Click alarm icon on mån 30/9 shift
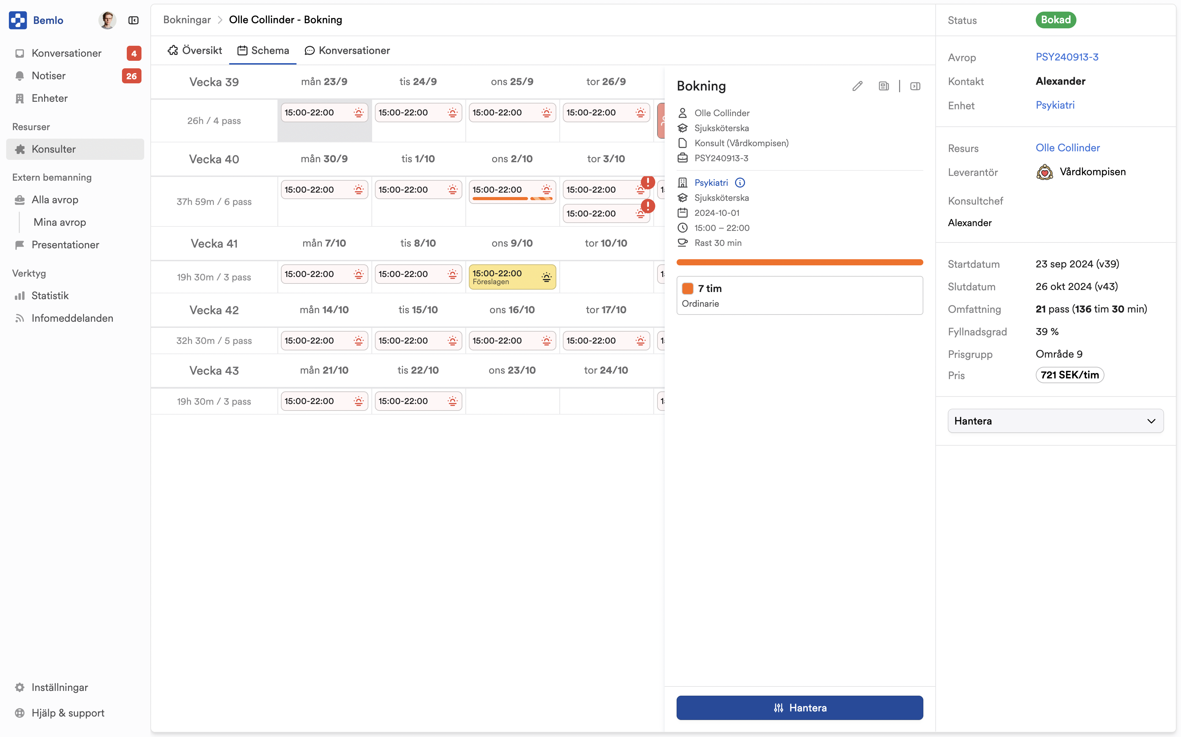Viewport: 1181px width, 737px height. pos(359,190)
